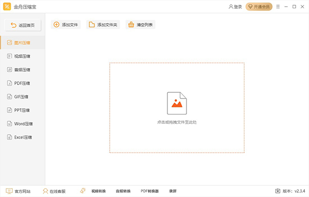Open the hamburger main menu icon
The height and width of the screenshot is (197, 309).
point(278,7)
